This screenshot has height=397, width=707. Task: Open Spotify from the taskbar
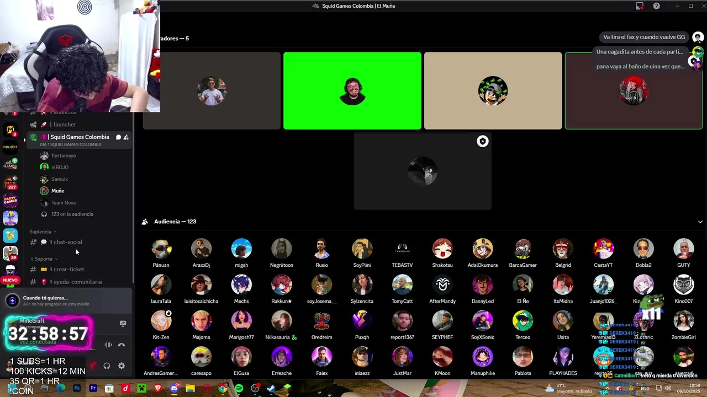[239, 389]
